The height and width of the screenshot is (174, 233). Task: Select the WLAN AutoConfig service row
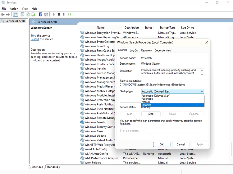pyautogui.click(x=138, y=153)
